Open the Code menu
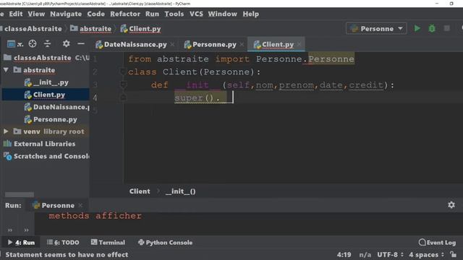This screenshot has width=463, height=260. [95, 14]
